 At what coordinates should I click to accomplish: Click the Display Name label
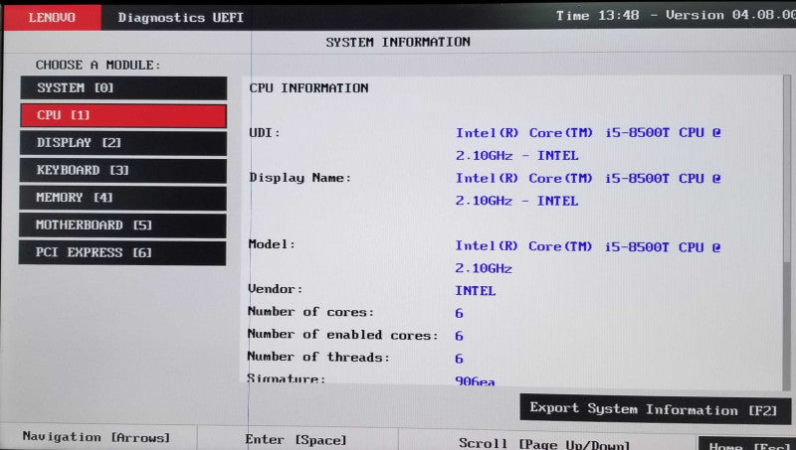click(300, 178)
